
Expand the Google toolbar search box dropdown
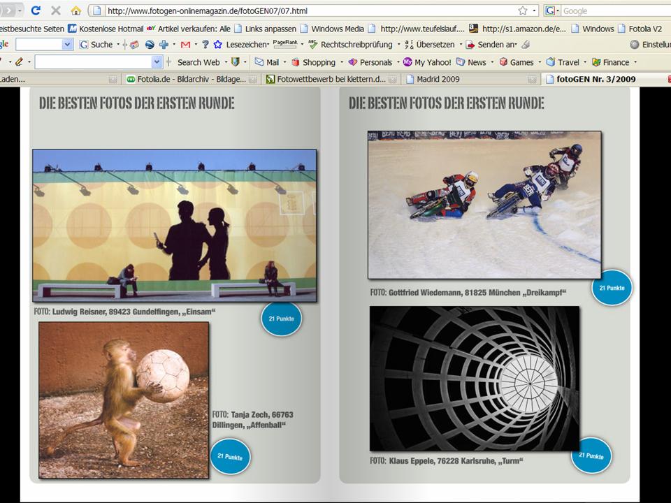(67, 44)
